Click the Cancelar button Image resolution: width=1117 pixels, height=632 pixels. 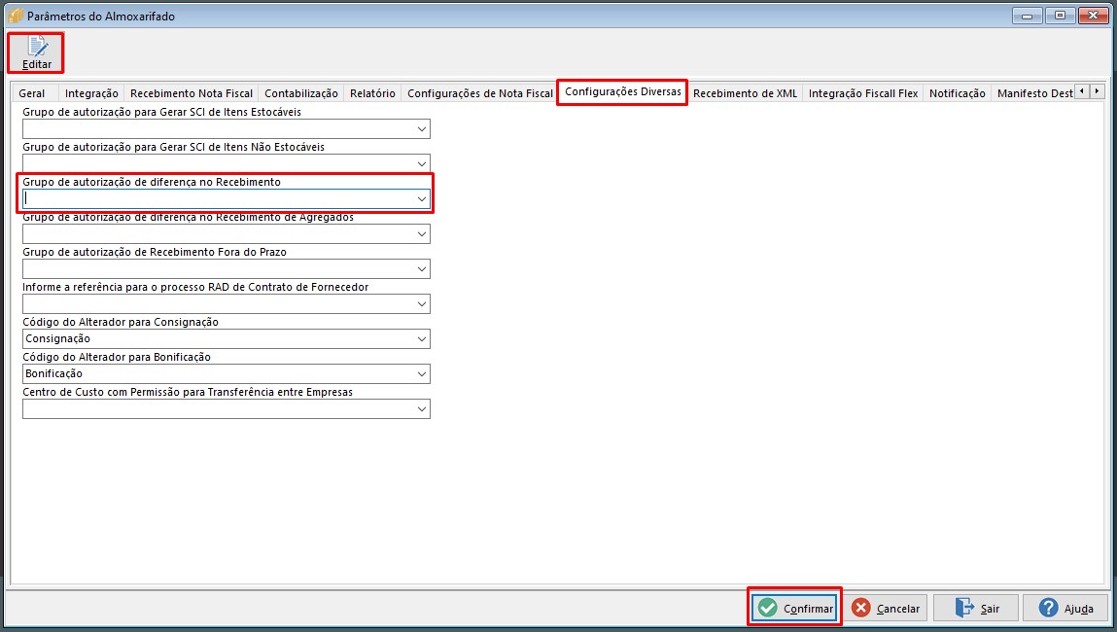click(887, 608)
